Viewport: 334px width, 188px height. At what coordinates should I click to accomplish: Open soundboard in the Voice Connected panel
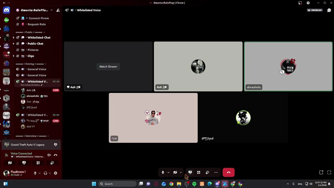[x=52, y=163]
